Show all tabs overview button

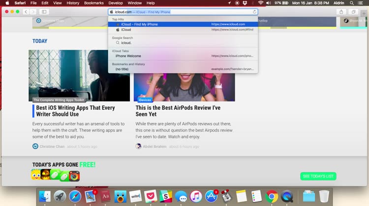click(353, 12)
